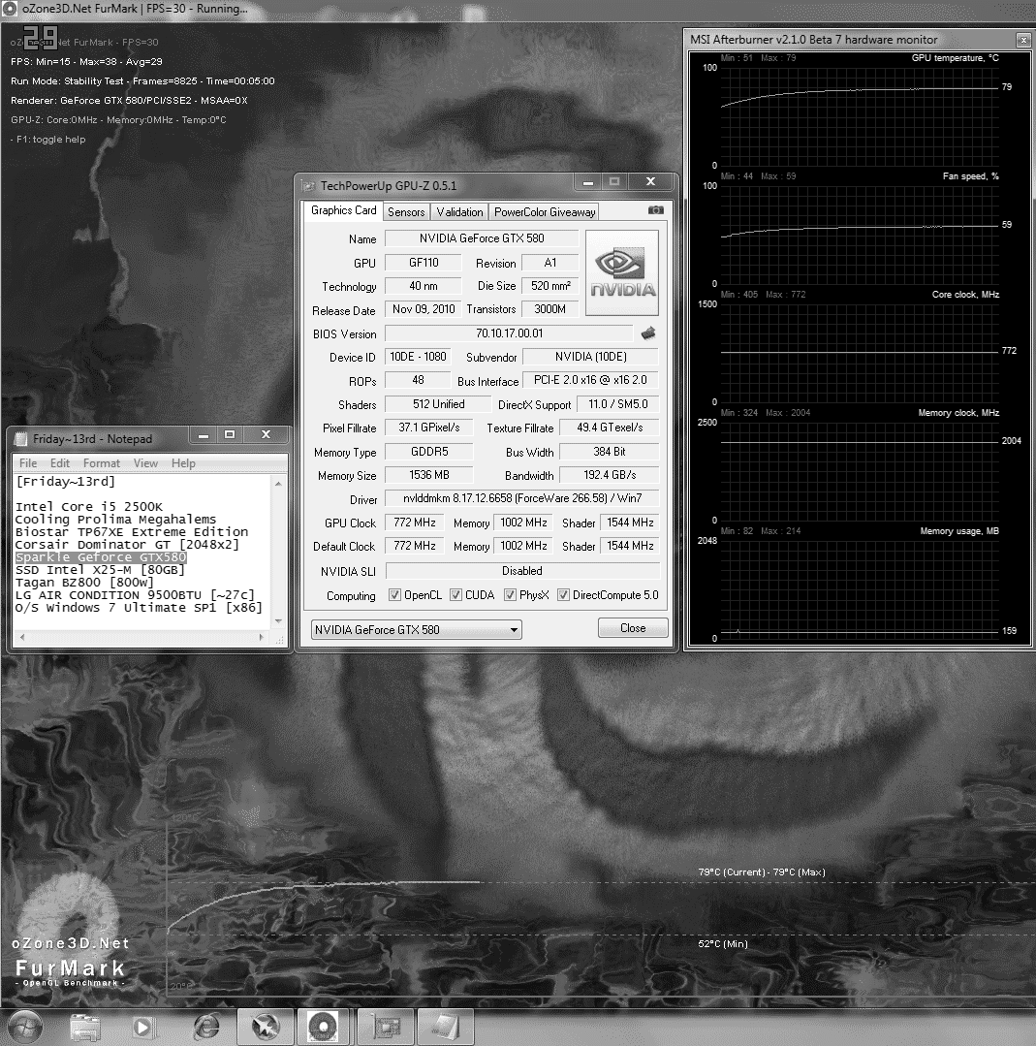Viewport: 1036px width, 1046px height.
Task: Click the Bandwidth 192.4 GB/s field
Action: (x=609, y=475)
